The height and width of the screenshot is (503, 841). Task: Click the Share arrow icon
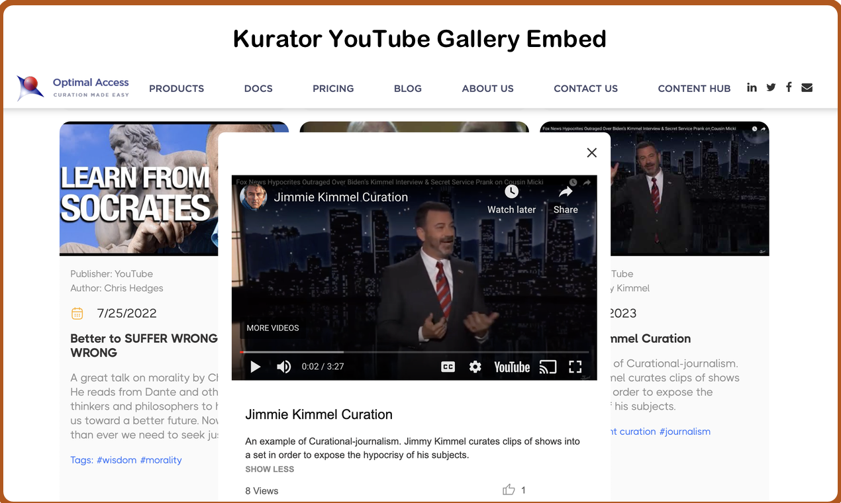point(566,192)
